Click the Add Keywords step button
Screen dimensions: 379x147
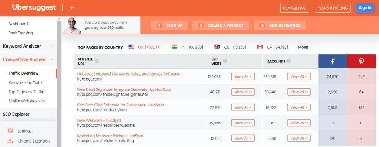click(280, 25)
